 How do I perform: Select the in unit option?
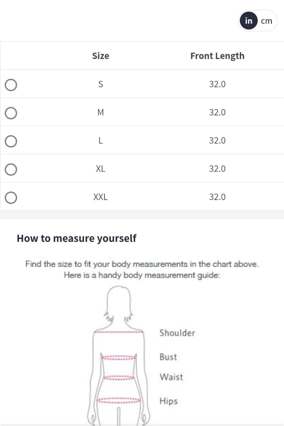(x=249, y=21)
